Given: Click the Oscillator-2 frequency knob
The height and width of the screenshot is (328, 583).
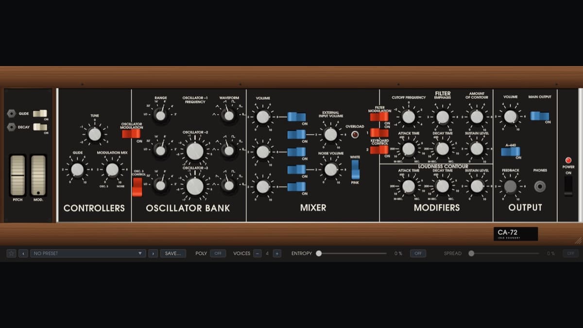Looking at the screenshot, I should coord(195,151).
